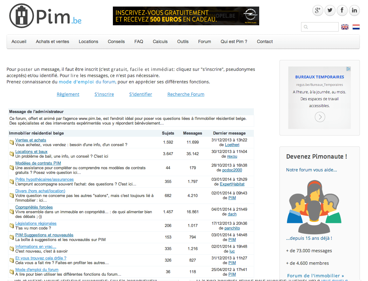Click the AdChoices icon on Bureaux ad

[x=349, y=69]
